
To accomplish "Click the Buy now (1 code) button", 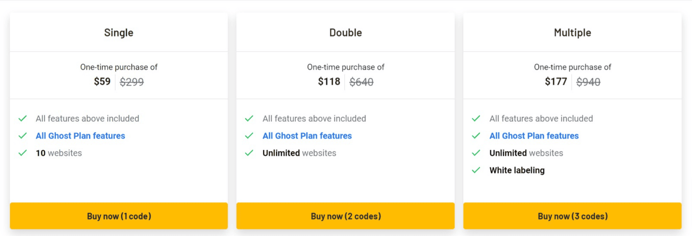I will 119,216.
